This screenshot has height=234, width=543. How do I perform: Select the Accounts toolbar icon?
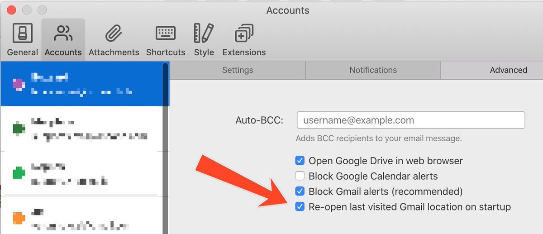point(63,40)
